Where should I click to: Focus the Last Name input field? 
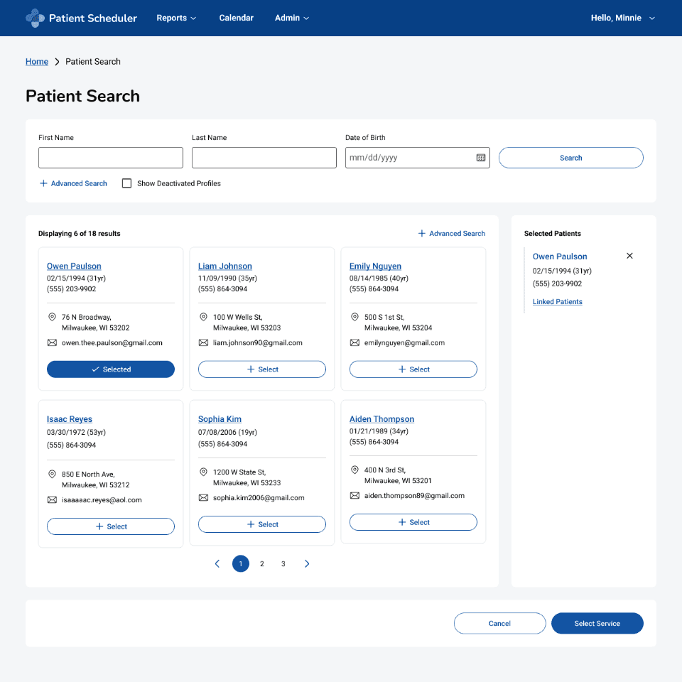[x=264, y=158]
